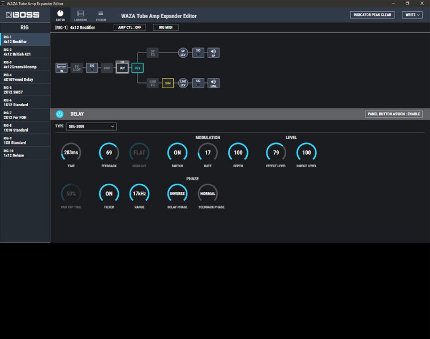Select the FX LOOP block
The width and height of the screenshot is (430, 339).
point(77,68)
